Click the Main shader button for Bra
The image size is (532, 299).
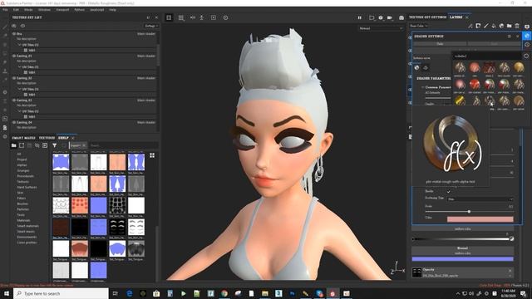pos(146,34)
